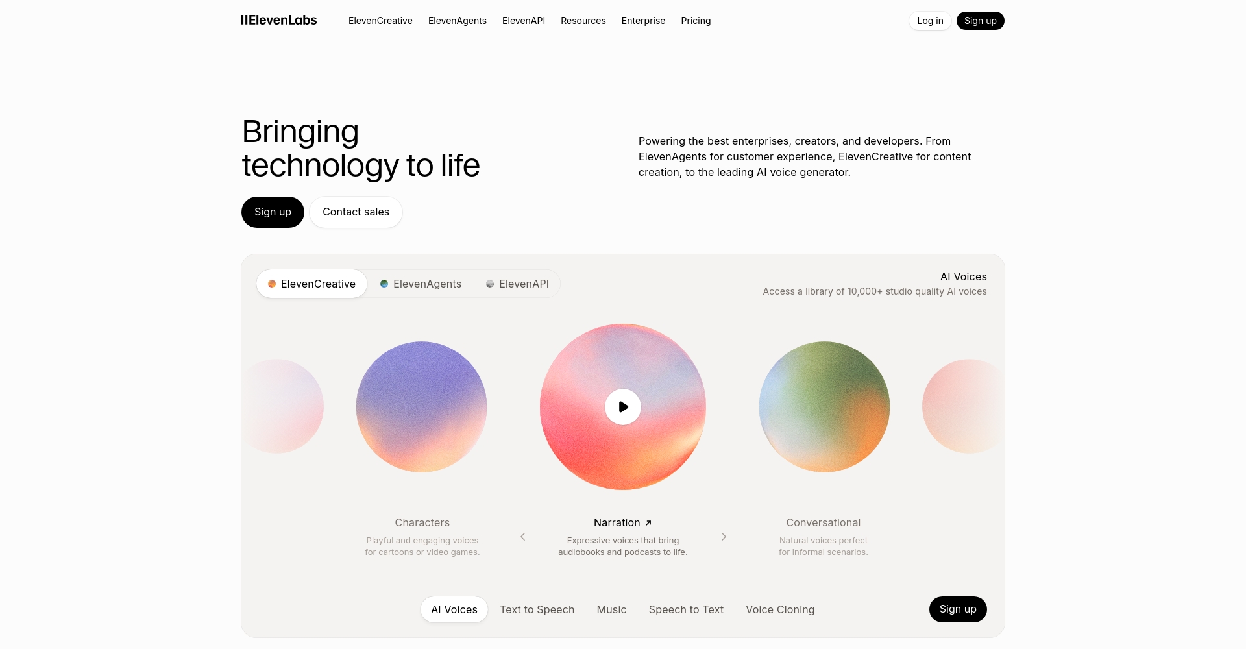Viewport: 1246px width, 649px height.
Task: Select the ElevenCreative product tab
Action: pos(311,284)
